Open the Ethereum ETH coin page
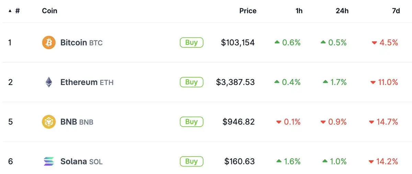 pyautogui.click(x=87, y=82)
